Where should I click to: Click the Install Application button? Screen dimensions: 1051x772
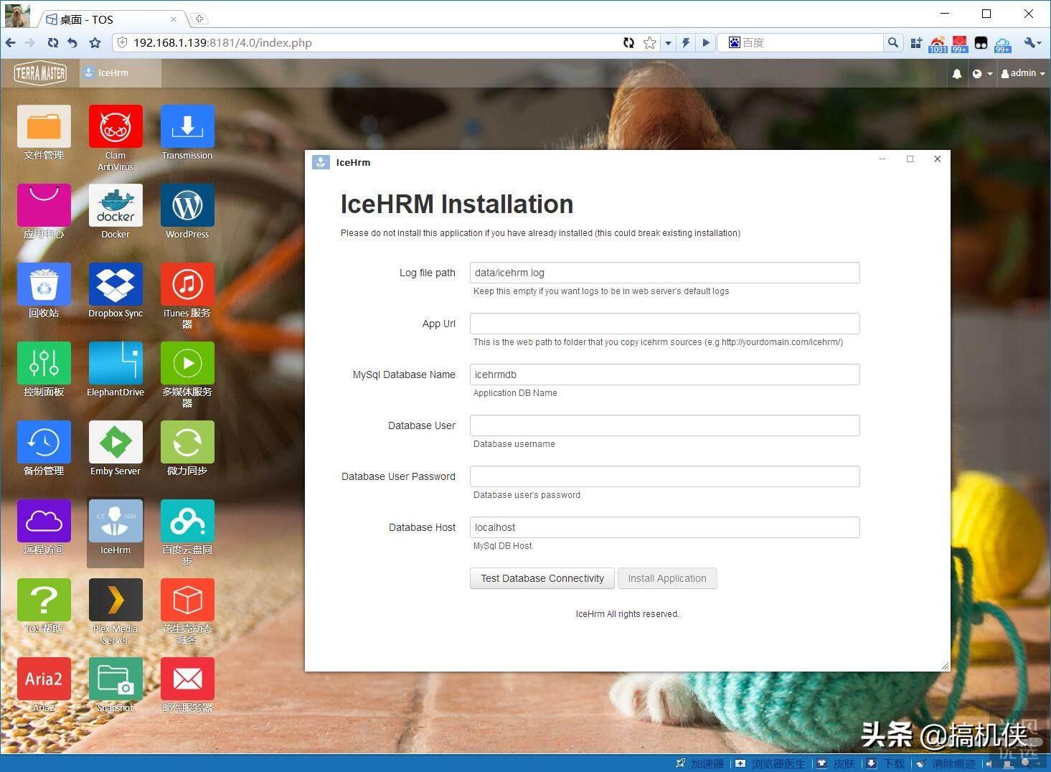667,578
